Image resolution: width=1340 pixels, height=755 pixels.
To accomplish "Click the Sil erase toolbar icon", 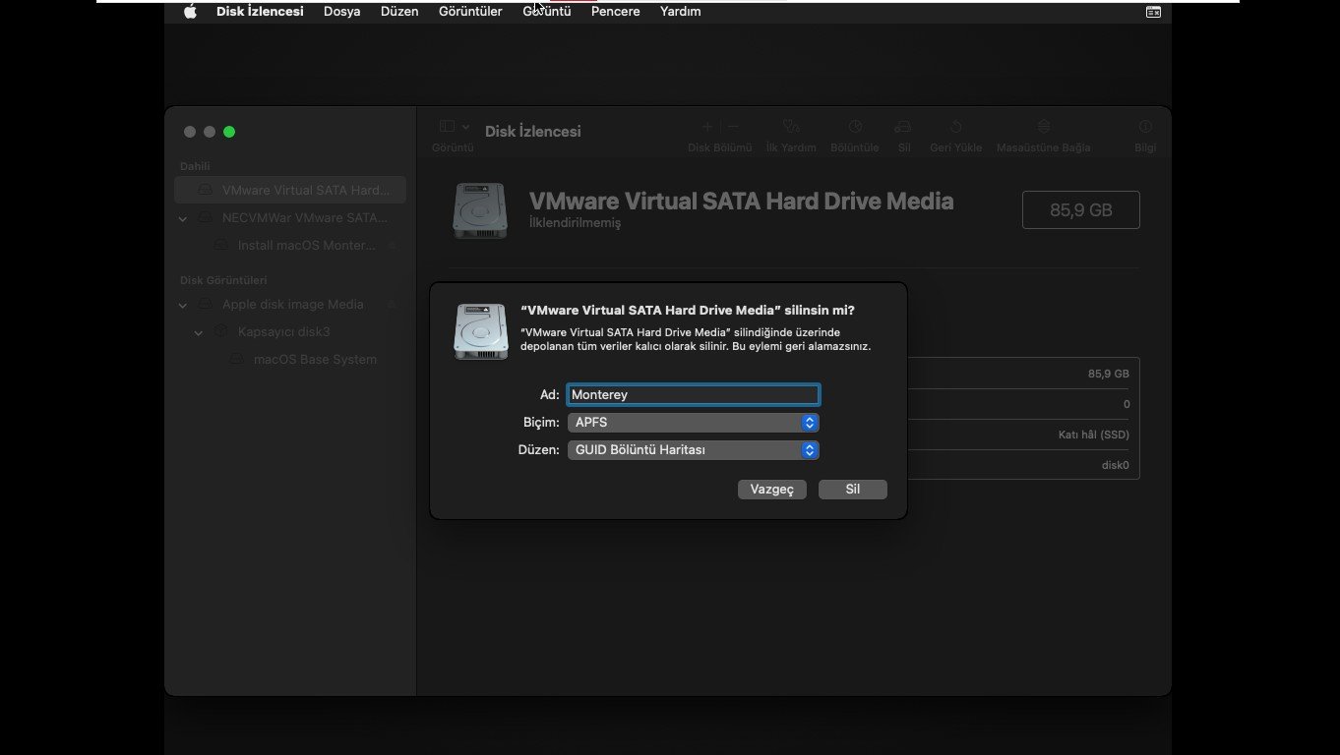I will pos(903,127).
